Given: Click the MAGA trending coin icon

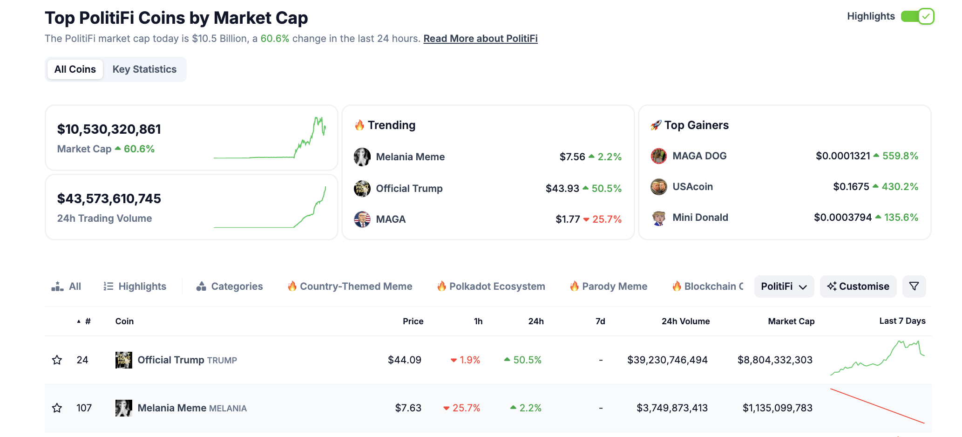Looking at the screenshot, I should tap(362, 219).
